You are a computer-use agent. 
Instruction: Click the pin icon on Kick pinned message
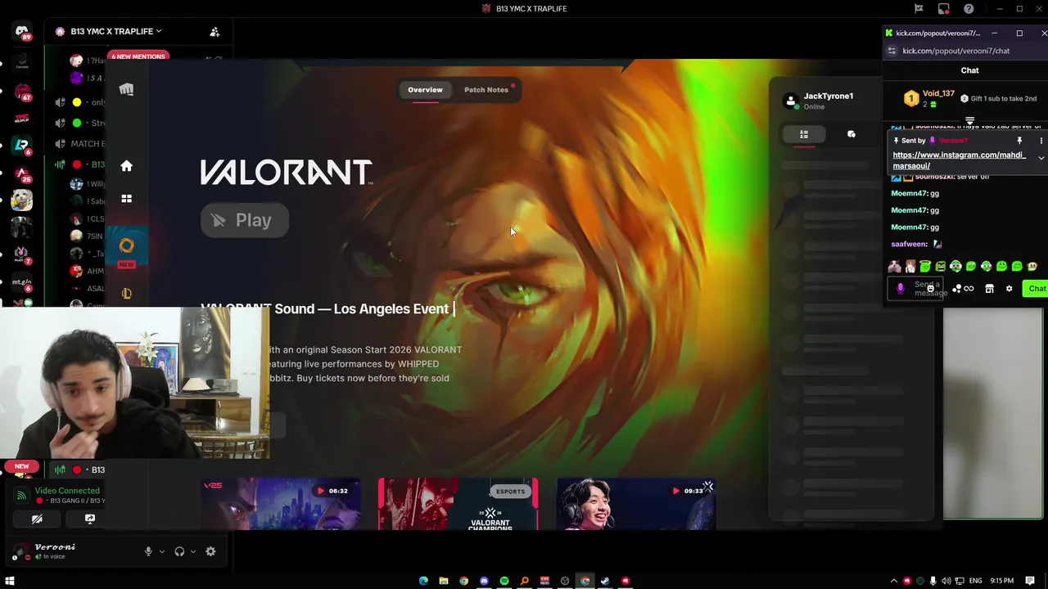coord(1019,141)
